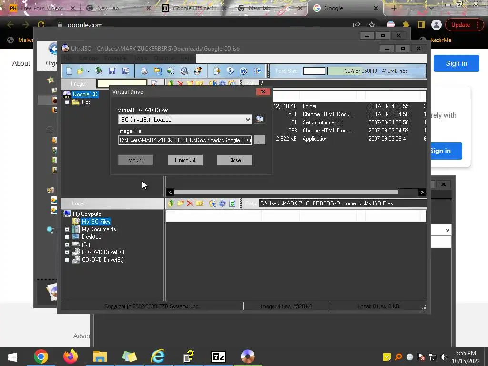The image size is (488, 366).
Task: Expand the CD/DVD Drive(D:) tree node
Action: [x=67, y=252]
